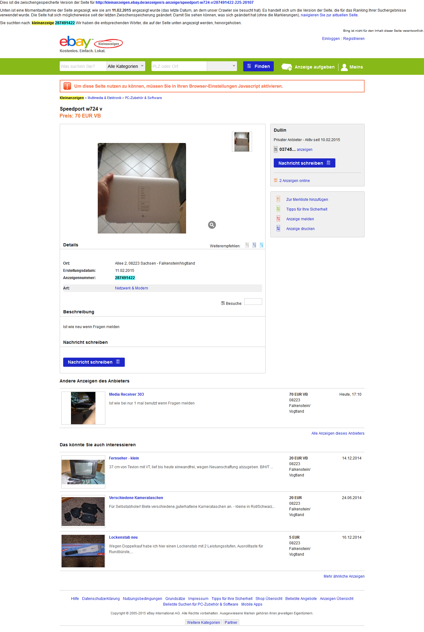The image size is (424, 632).
Task: Click the Meins user profile icon
Action: point(344,67)
